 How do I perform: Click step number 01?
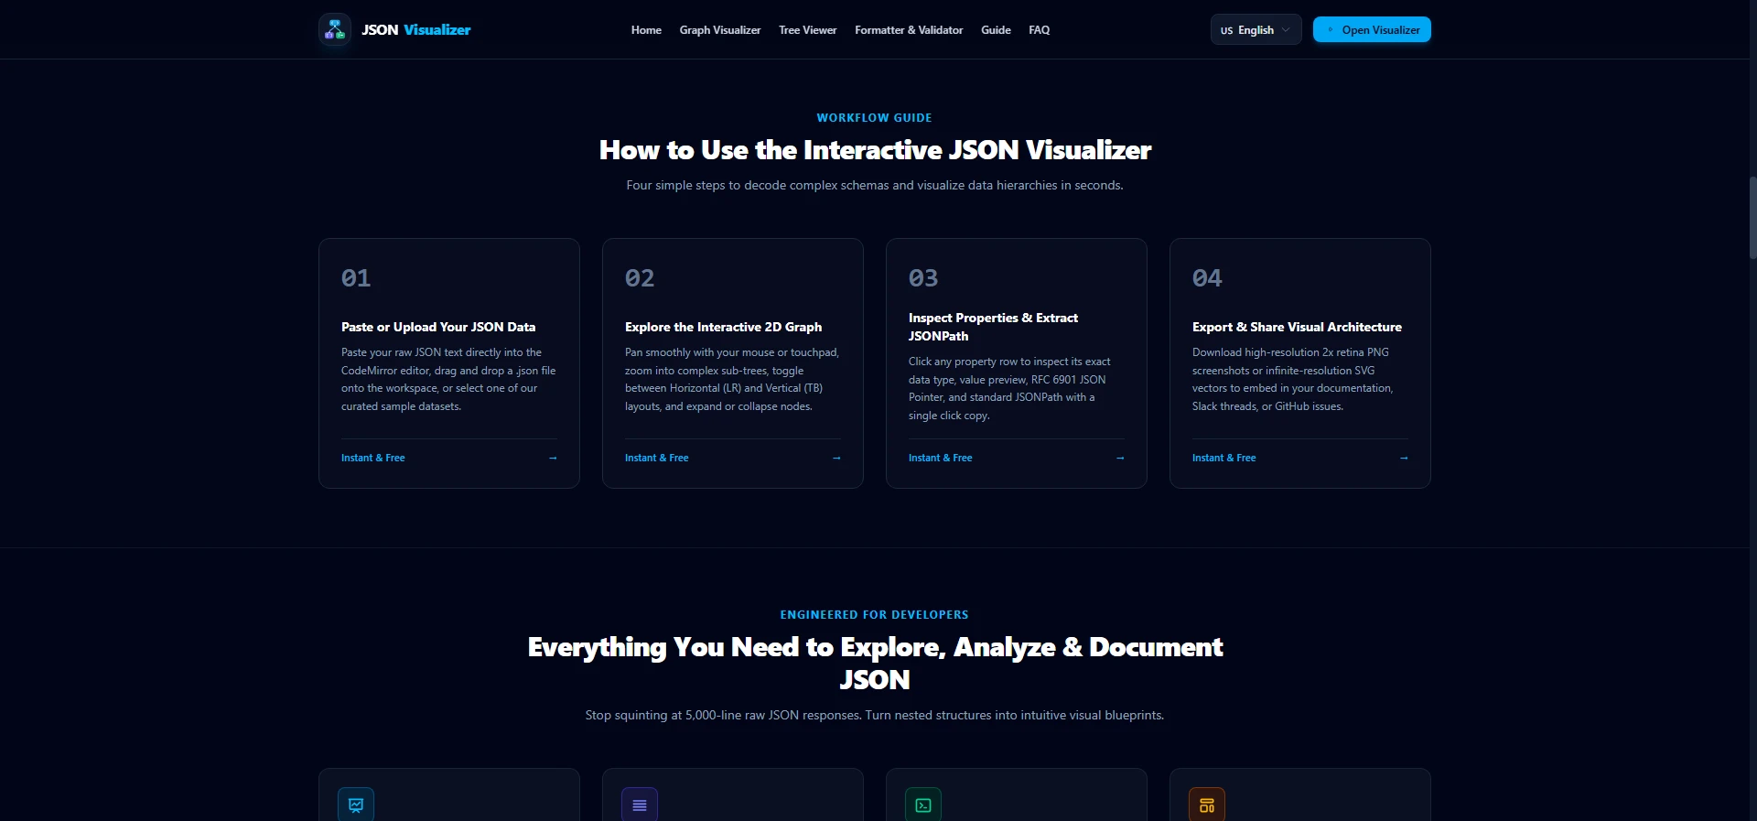[356, 278]
